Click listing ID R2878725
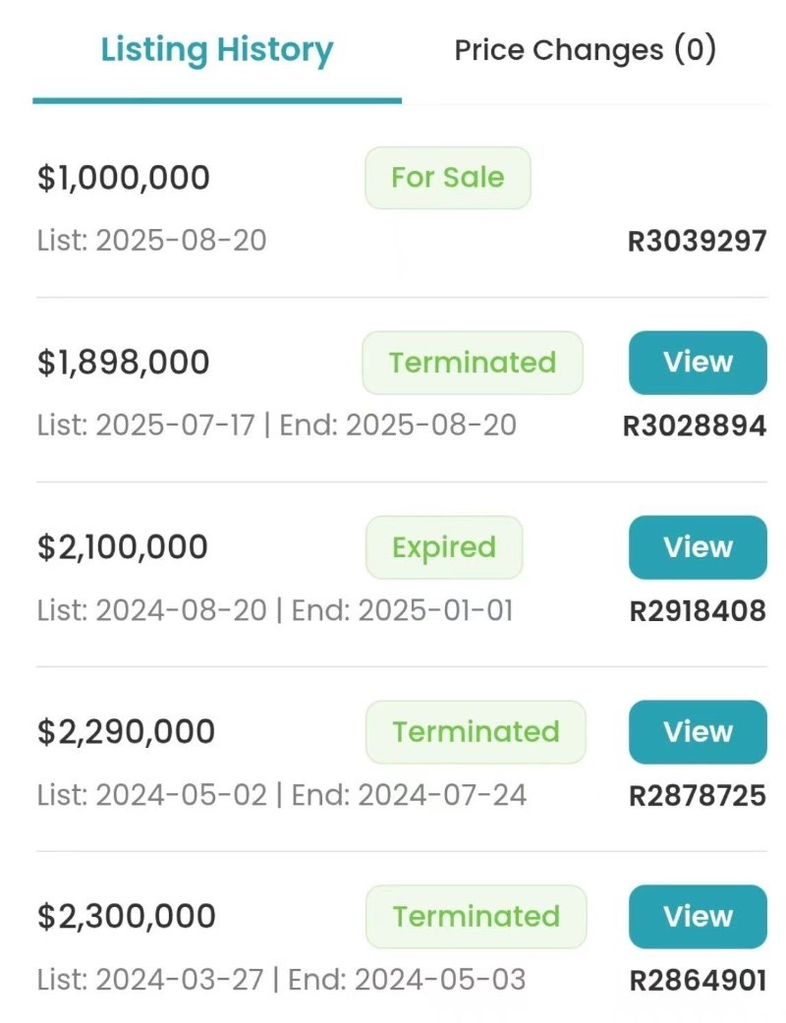Screen dimensions: 786x1023 coord(697,795)
